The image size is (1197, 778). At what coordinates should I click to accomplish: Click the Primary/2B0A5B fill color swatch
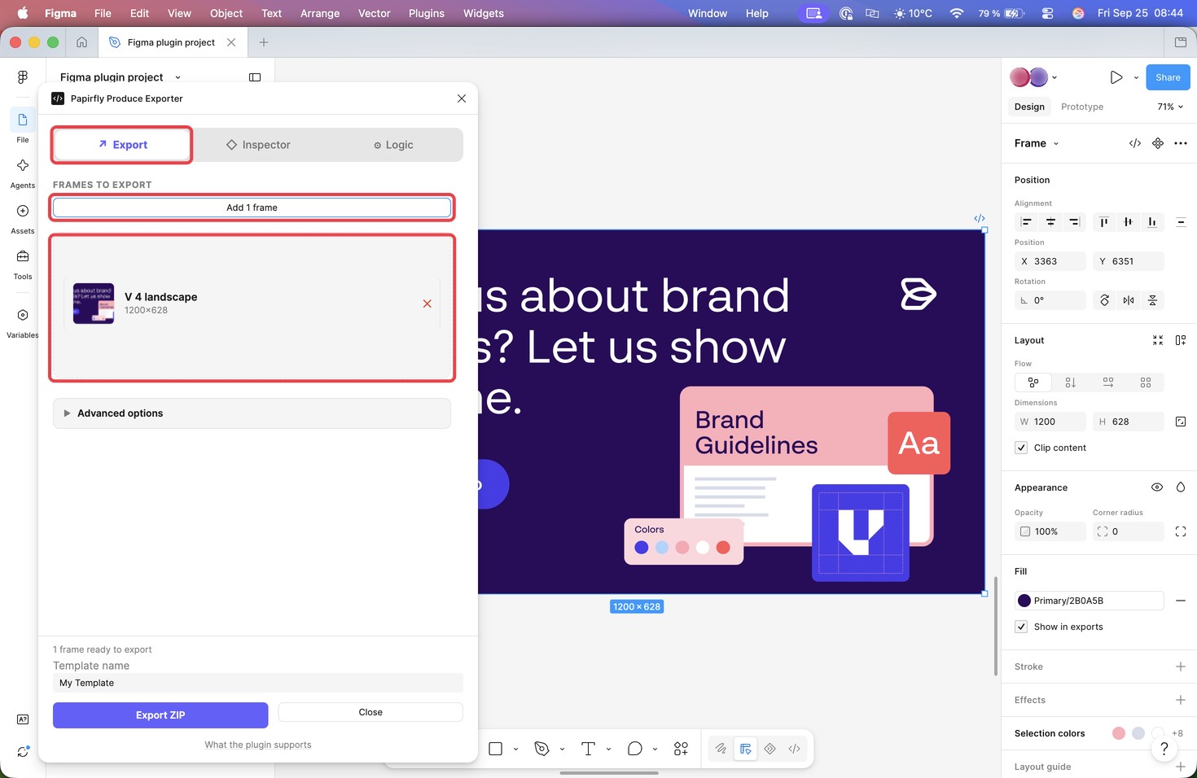[1024, 601]
